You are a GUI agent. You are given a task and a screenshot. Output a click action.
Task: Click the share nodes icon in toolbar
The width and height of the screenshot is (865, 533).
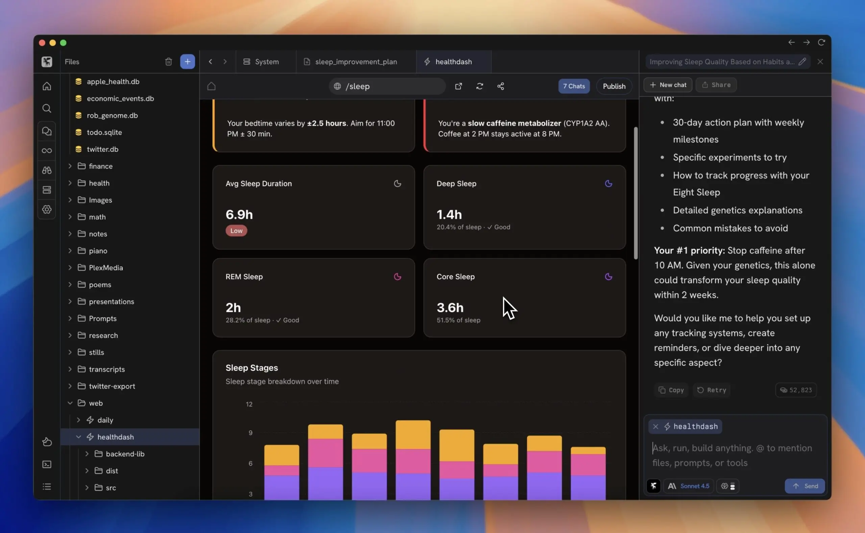[500, 87]
